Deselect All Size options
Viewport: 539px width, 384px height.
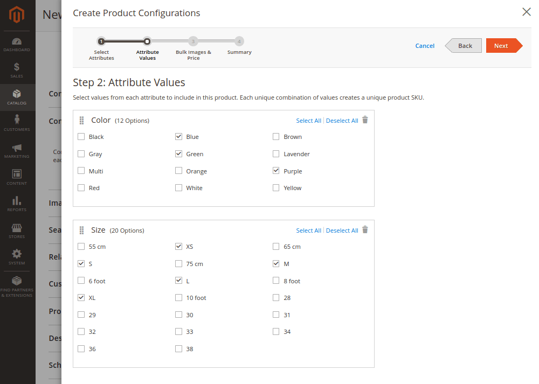342,231
